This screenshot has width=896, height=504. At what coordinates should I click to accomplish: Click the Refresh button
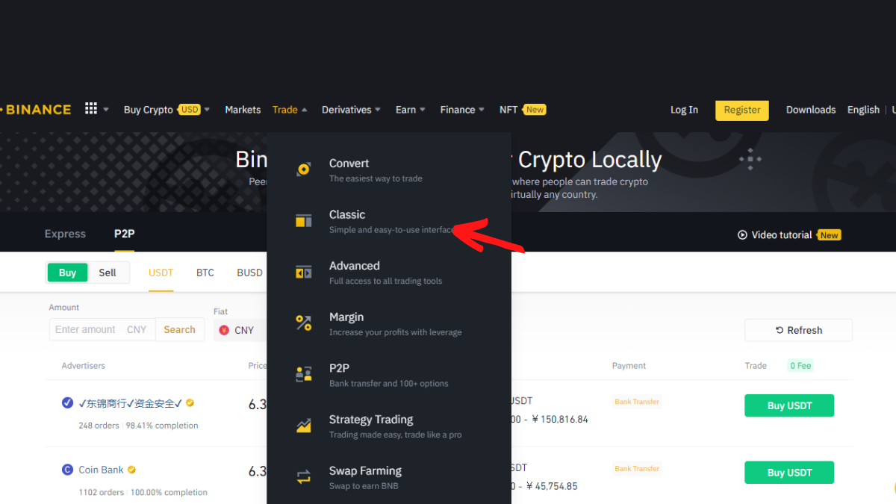click(798, 330)
